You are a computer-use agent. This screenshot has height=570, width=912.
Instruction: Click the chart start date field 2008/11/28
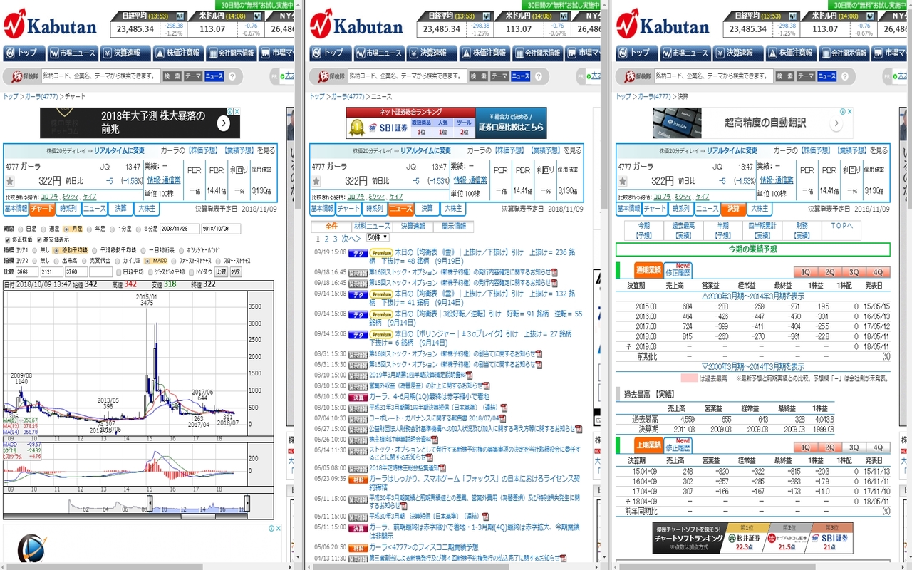click(x=180, y=229)
